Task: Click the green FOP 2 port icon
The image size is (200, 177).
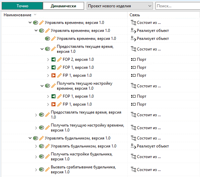Action: pyautogui.click(x=53, y=59)
